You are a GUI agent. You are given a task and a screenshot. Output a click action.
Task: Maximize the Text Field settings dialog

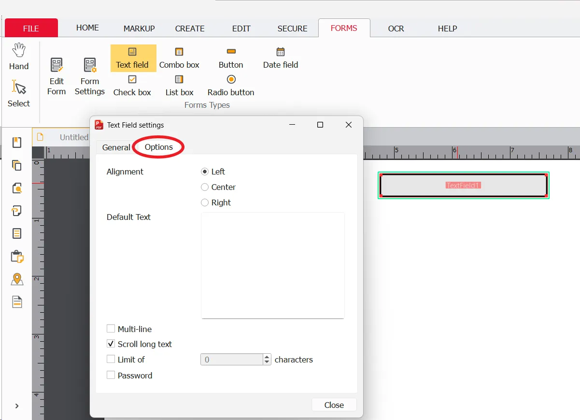[320, 125]
